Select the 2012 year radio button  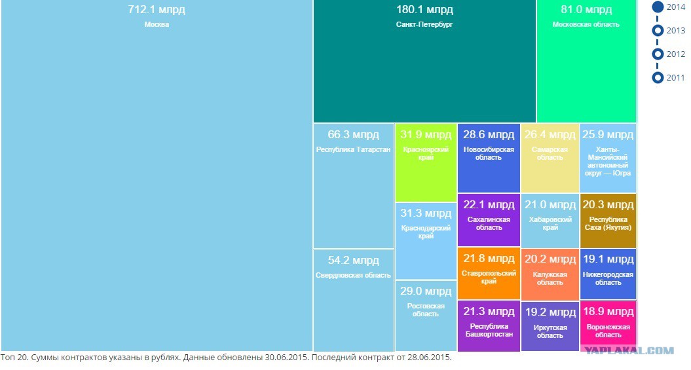tap(658, 54)
